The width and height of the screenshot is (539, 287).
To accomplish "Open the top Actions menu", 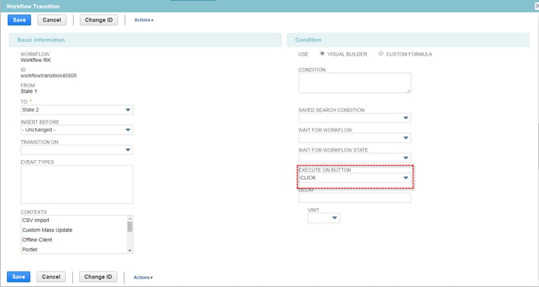I will [x=143, y=20].
